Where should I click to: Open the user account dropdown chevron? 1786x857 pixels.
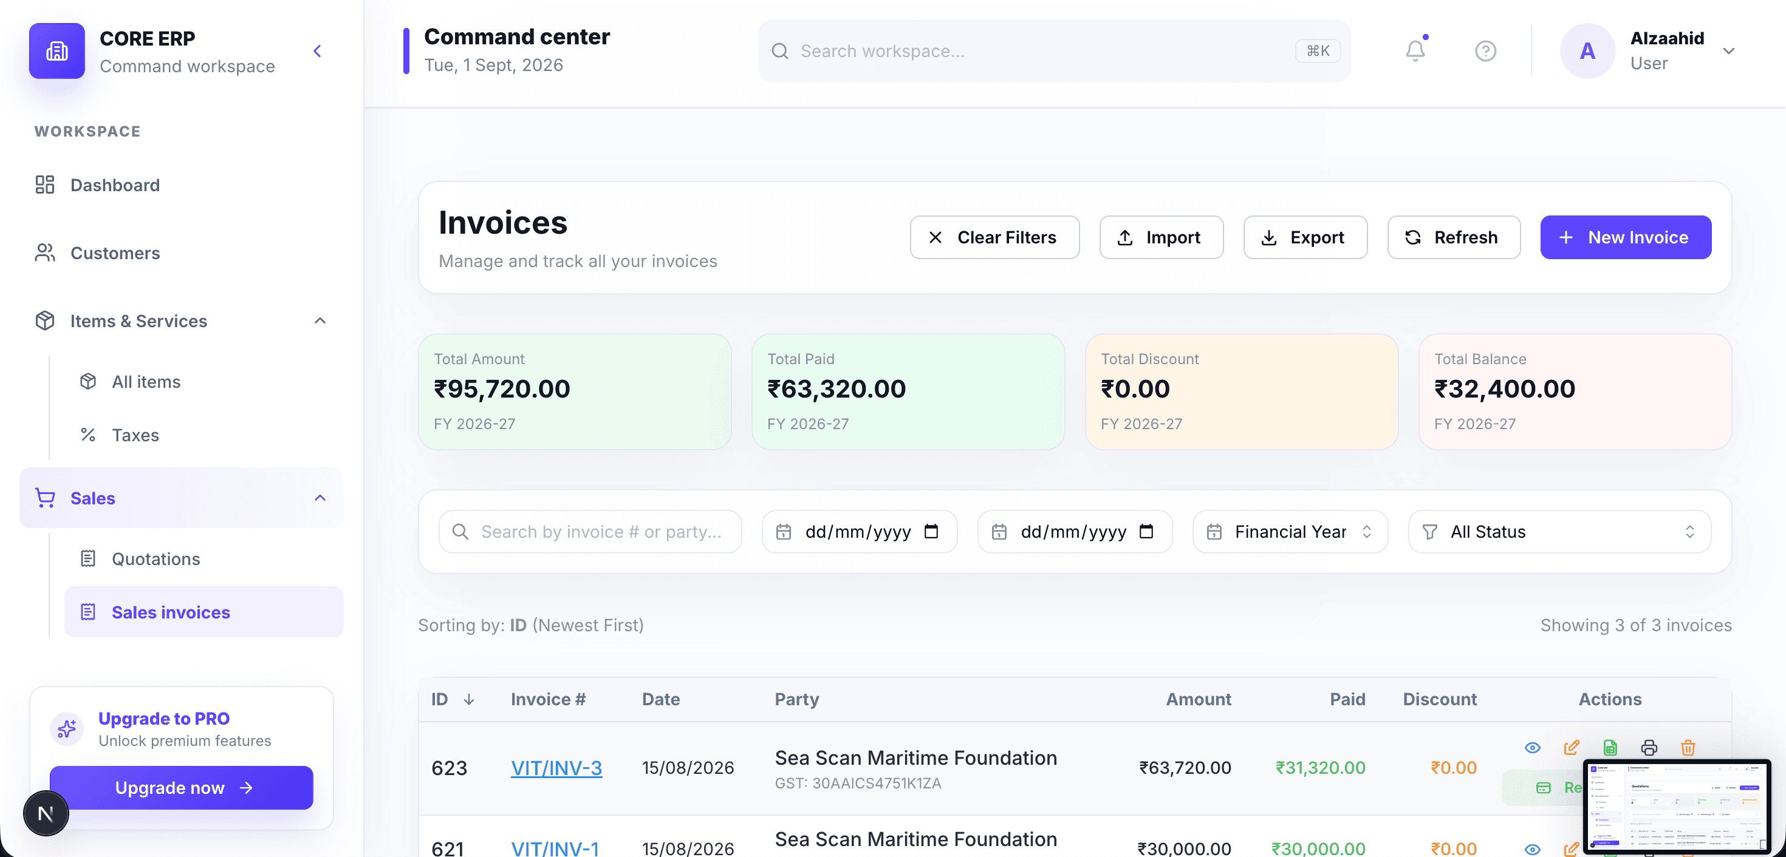[x=1728, y=50]
